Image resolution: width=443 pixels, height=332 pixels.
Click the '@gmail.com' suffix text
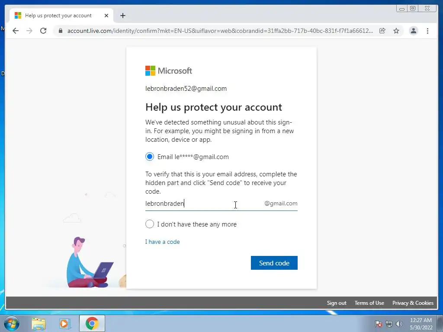click(x=281, y=203)
